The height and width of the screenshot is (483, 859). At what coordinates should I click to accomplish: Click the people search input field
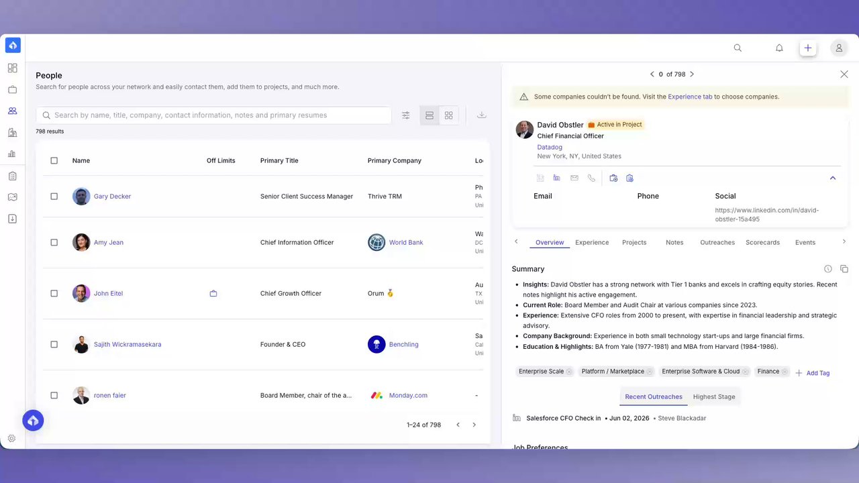[x=213, y=115]
